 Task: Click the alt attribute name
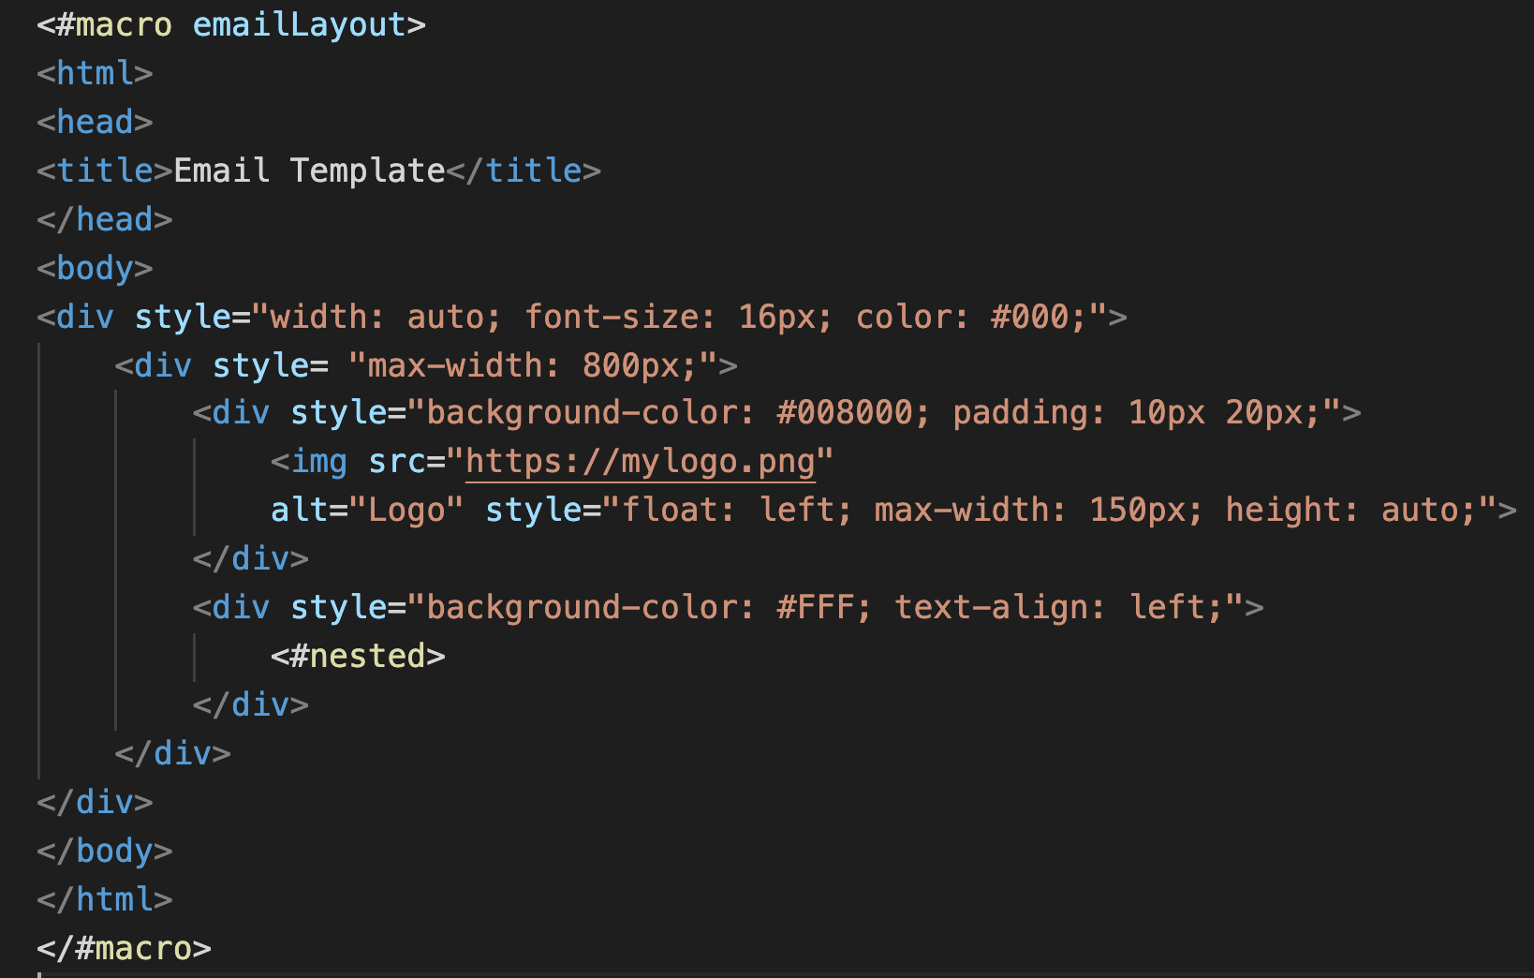[300, 511]
